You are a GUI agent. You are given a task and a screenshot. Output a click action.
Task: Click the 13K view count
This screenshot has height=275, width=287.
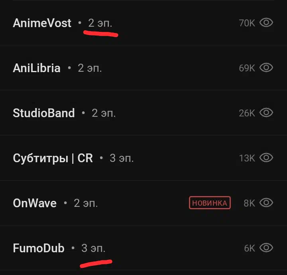247,158
